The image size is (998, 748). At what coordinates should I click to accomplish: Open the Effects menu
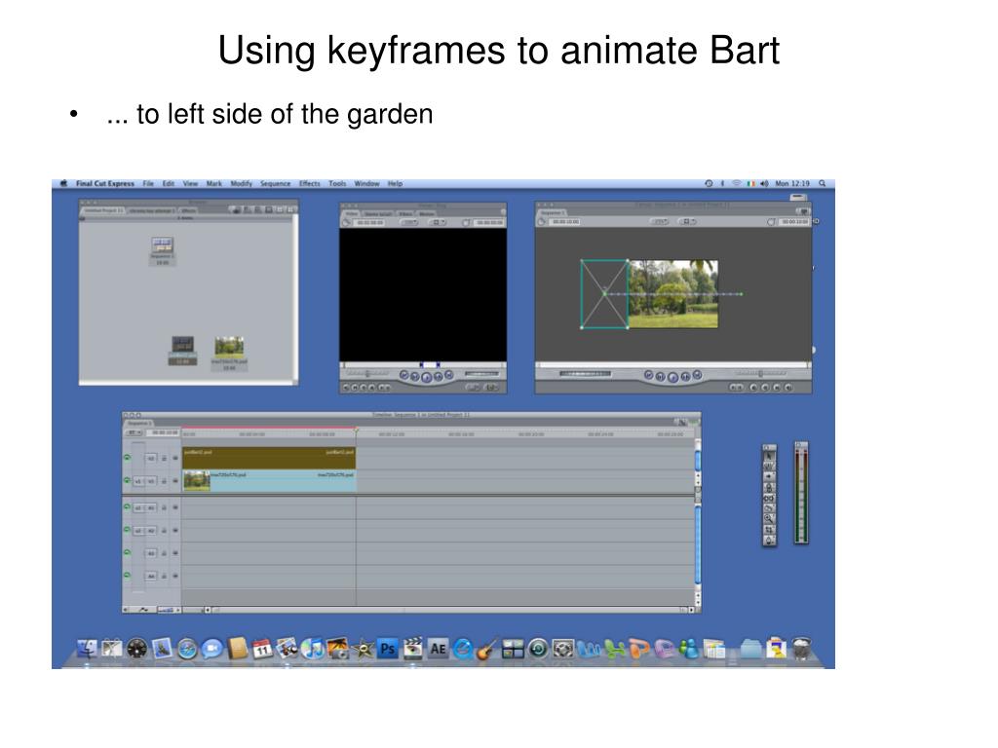click(310, 183)
